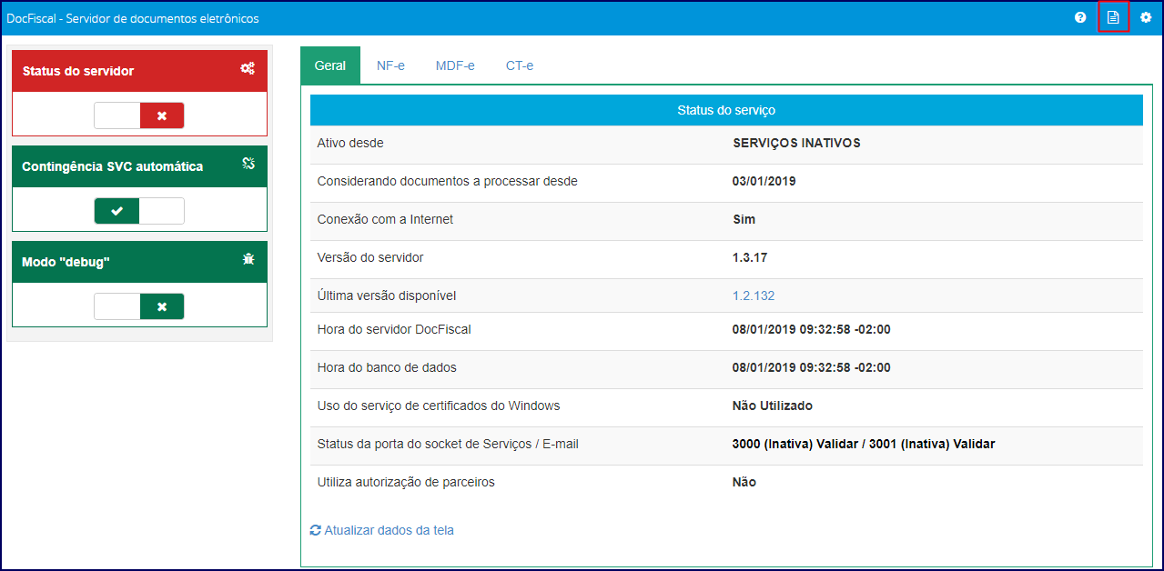Click the Contingência SVC automática header icon
1164x571 pixels.
[248, 164]
